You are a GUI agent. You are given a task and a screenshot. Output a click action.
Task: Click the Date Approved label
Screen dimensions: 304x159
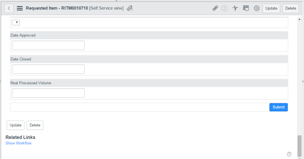pyautogui.click(x=23, y=35)
